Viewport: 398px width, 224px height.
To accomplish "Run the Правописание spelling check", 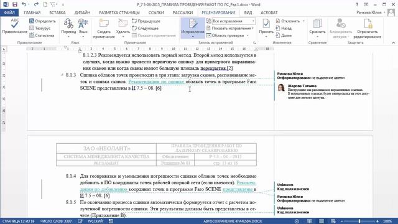I will pos(14,26).
